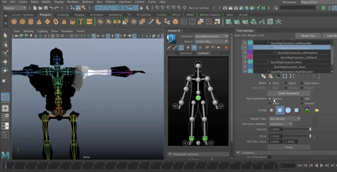Create a polygon sphere from the shelf
Image resolution: width=337 pixels, height=172 pixels.
pos(14,22)
